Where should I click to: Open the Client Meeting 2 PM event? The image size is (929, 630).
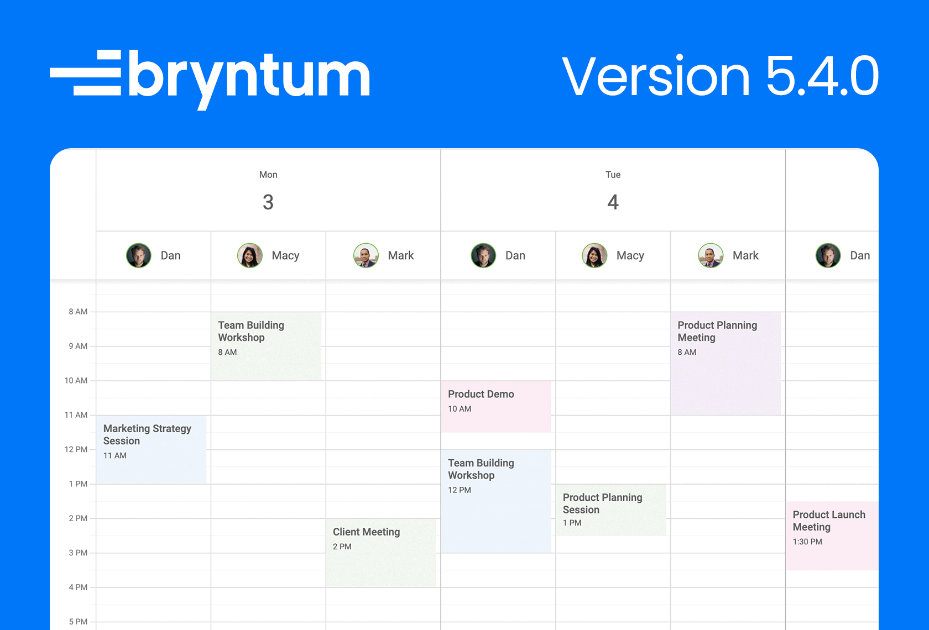coord(381,553)
